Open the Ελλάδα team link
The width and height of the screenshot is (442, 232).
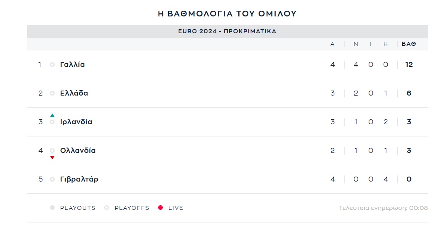pos(74,93)
